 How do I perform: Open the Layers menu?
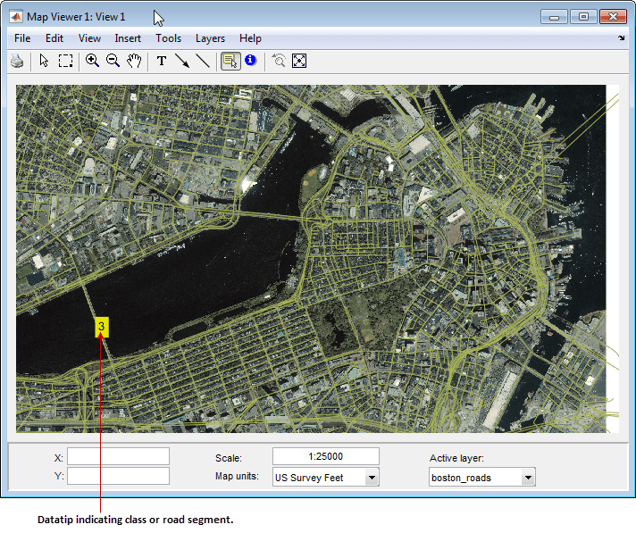(x=210, y=38)
